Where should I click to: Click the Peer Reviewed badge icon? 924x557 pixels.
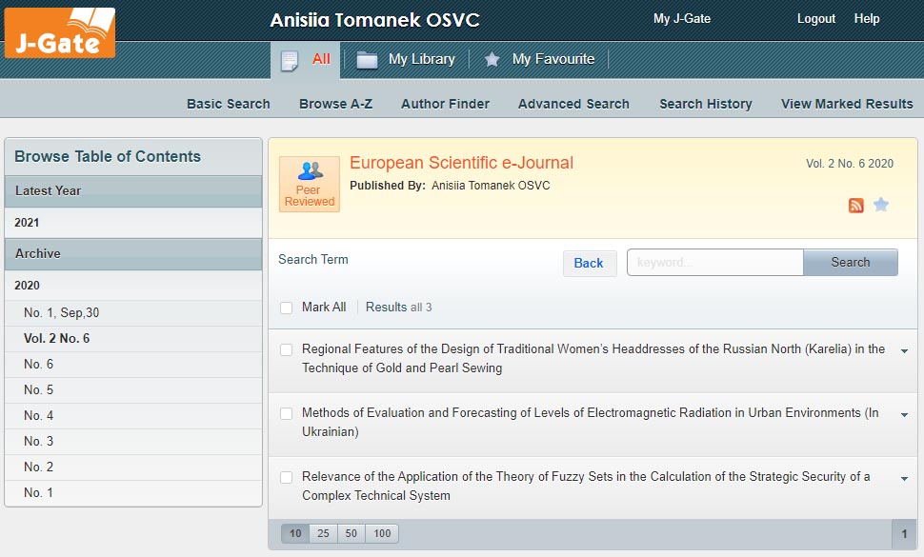pos(309,184)
